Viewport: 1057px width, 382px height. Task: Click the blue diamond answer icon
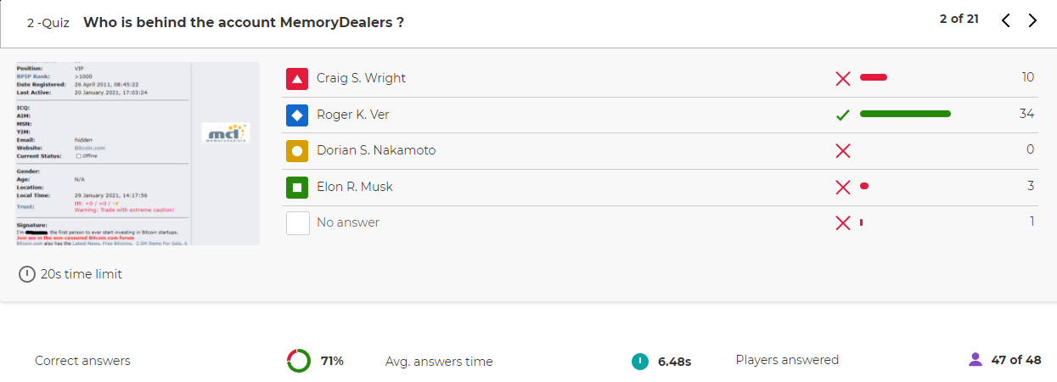point(297,115)
